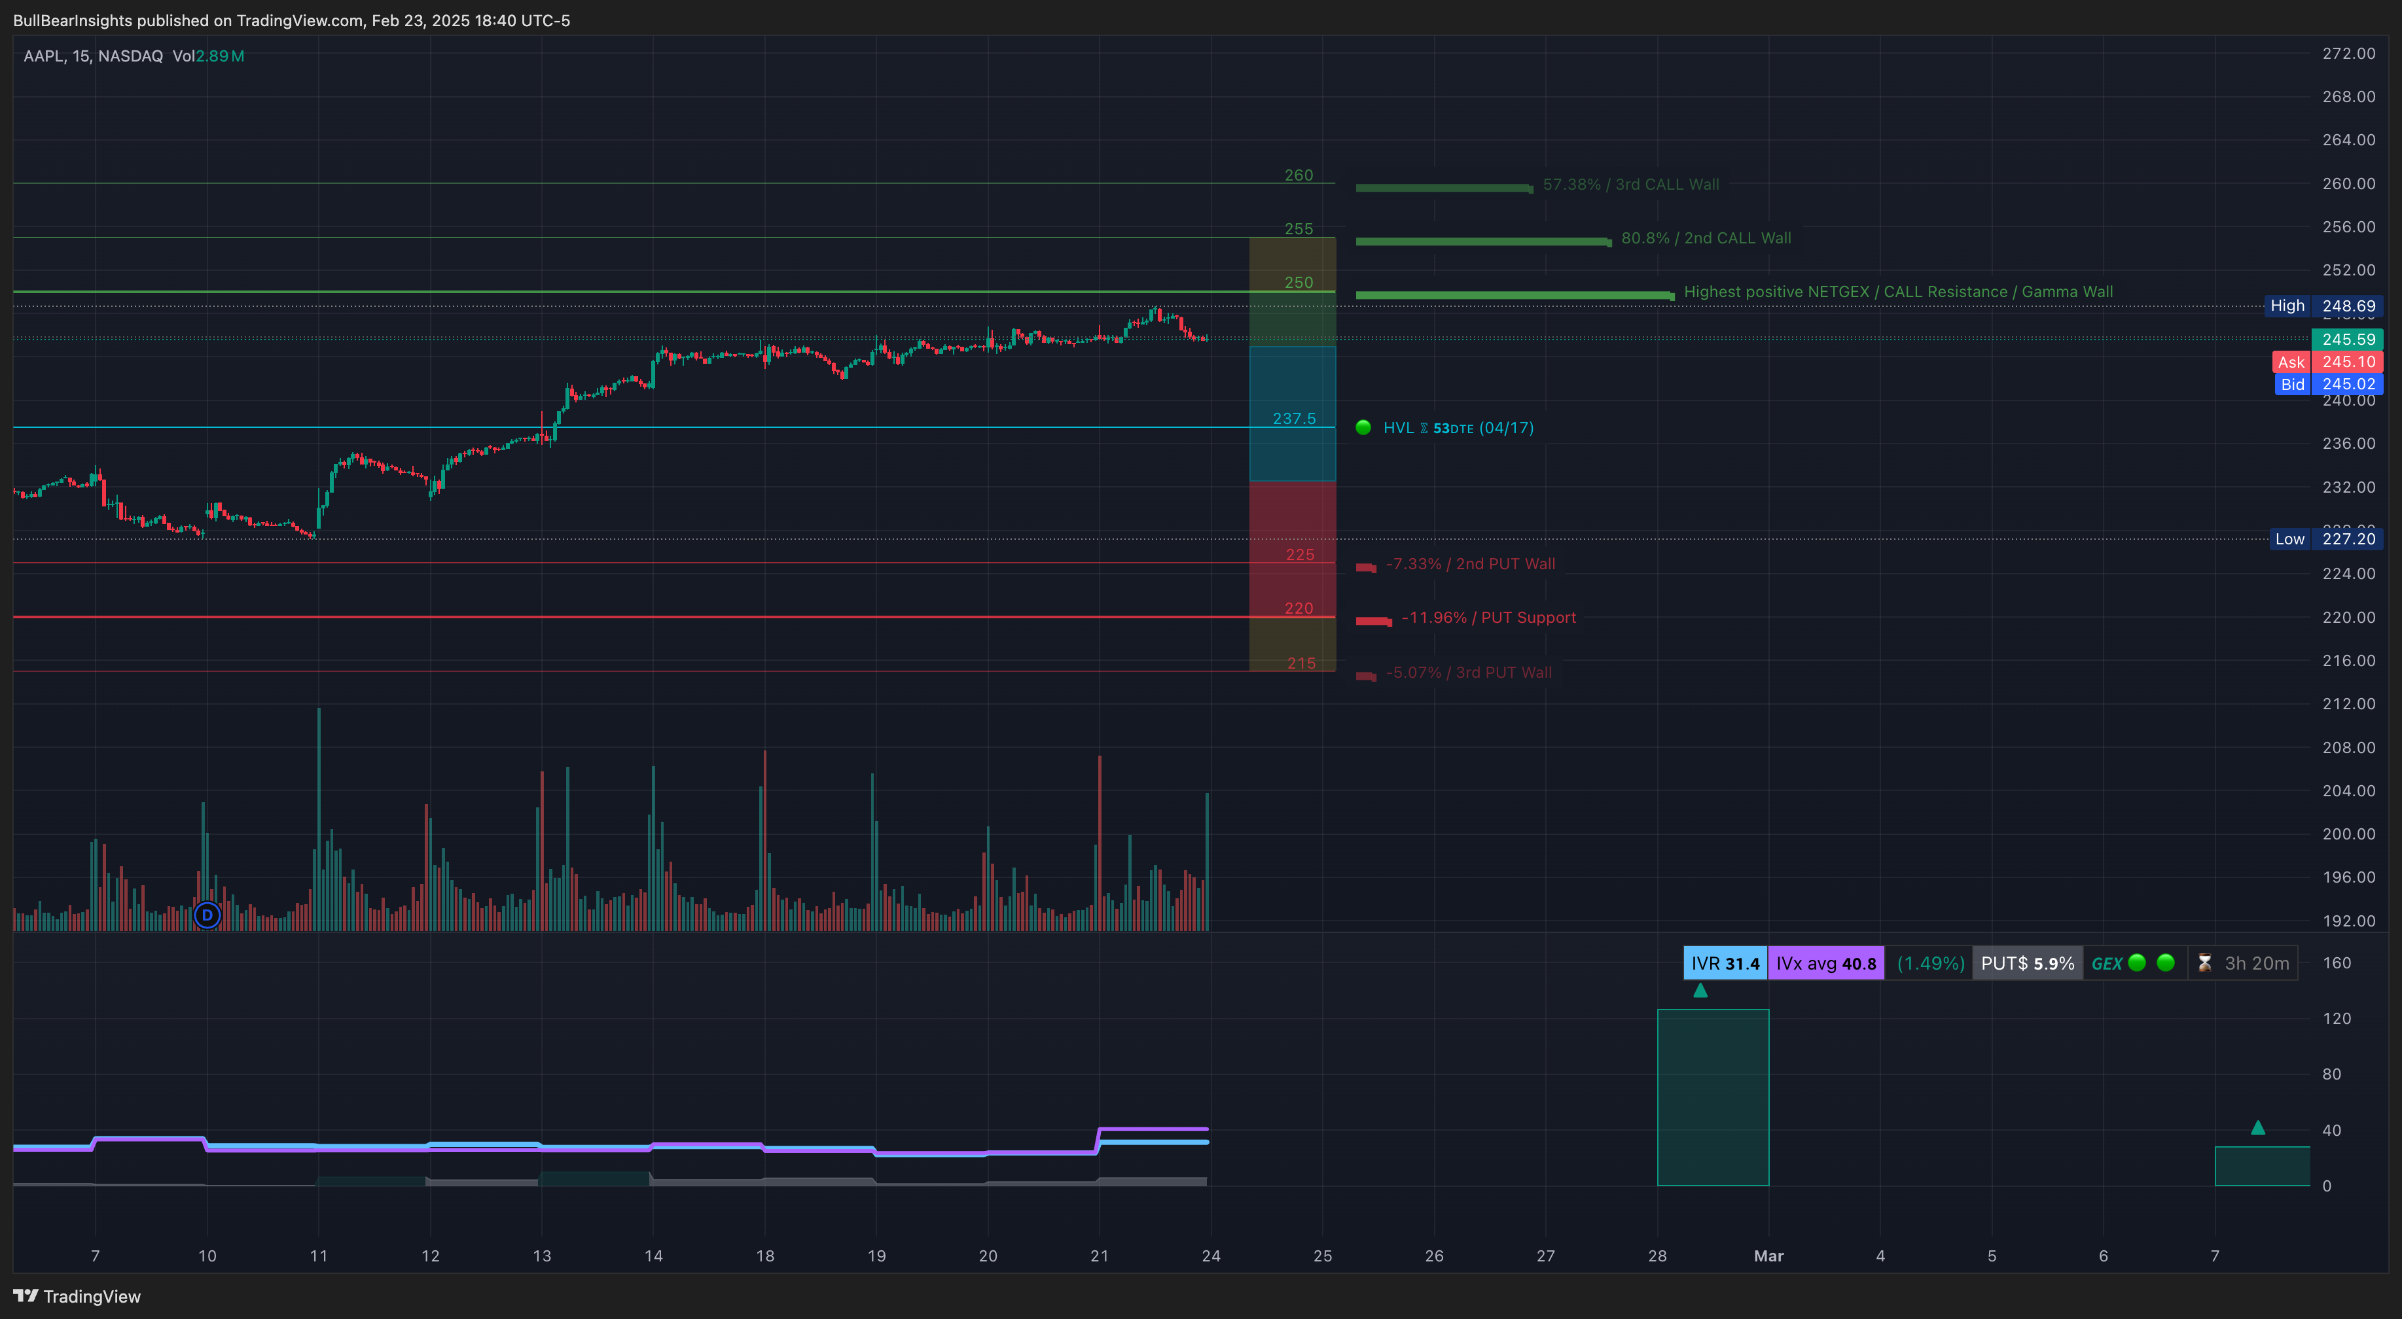Click the 3rd CALL Wall green bar
2402x1319 pixels.
click(1444, 188)
